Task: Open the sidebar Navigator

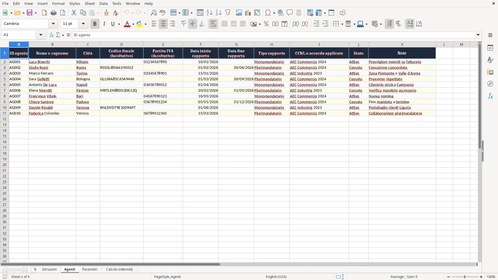Action: click(490, 84)
